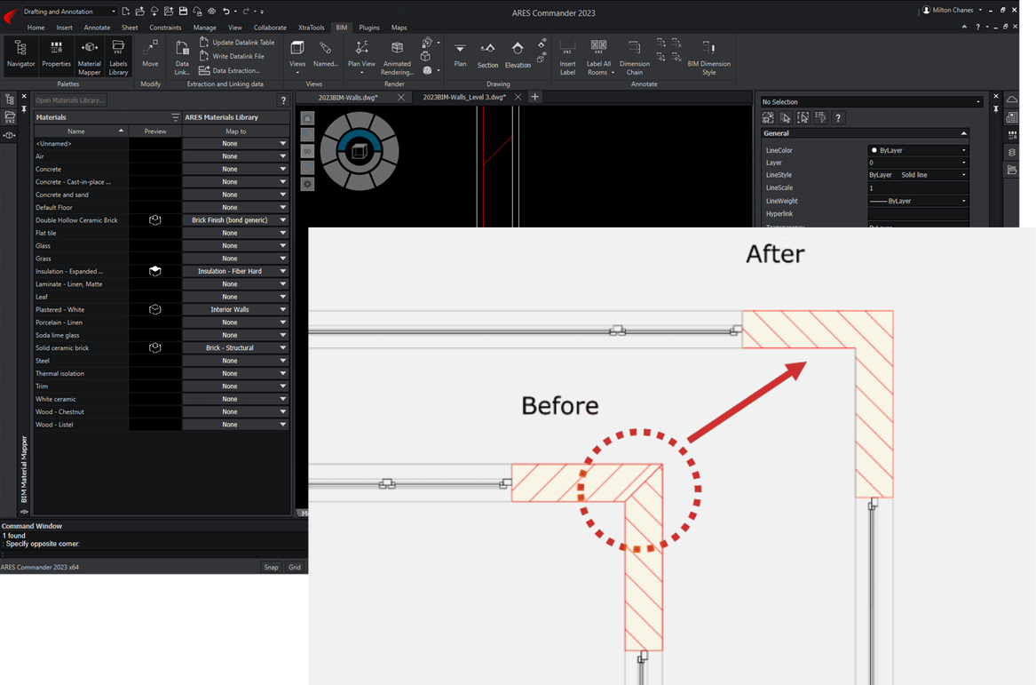Image resolution: width=1036 pixels, height=685 pixels.
Task: Open the Materials list options menu icon
Action: [x=175, y=117]
